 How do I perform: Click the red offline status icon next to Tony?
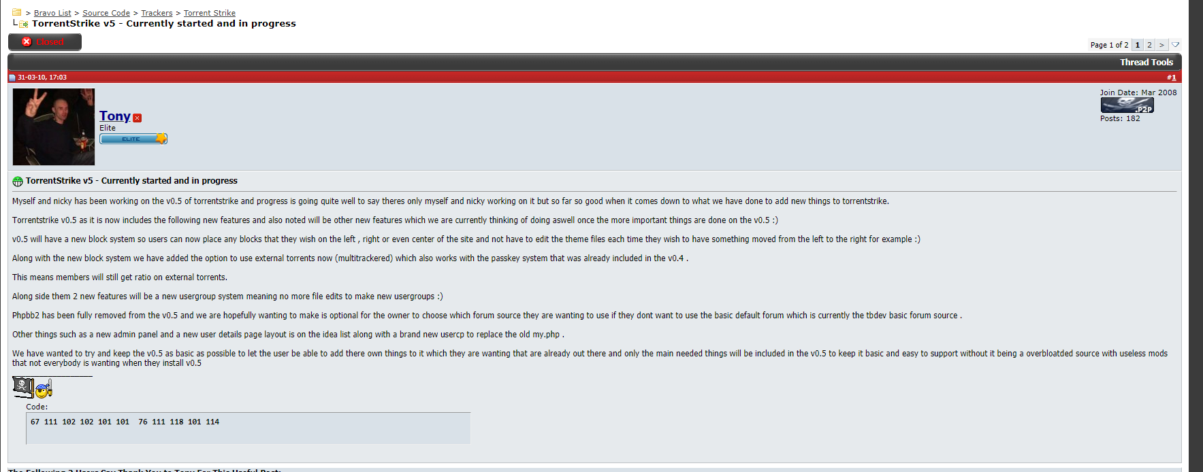point(138,118)
